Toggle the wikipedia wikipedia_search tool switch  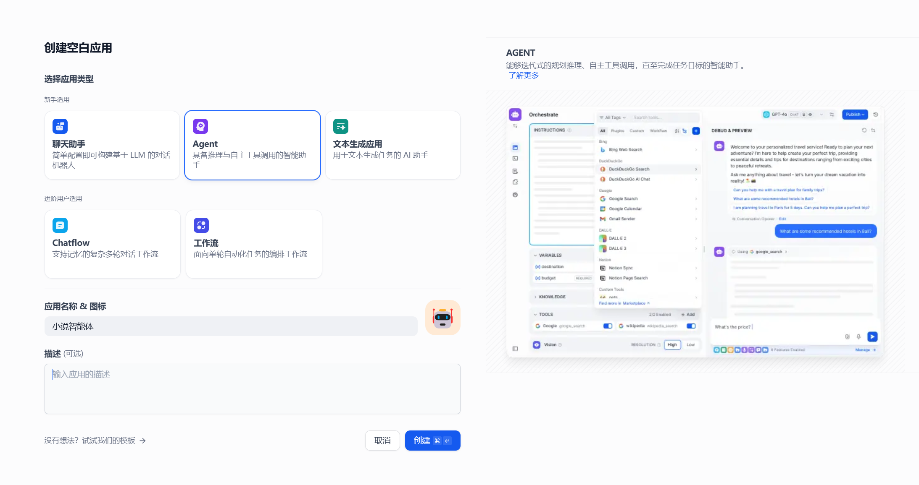click(691, 326)
